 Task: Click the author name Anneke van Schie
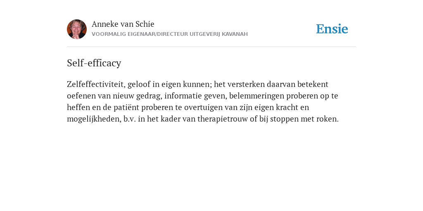pos(123,24)
